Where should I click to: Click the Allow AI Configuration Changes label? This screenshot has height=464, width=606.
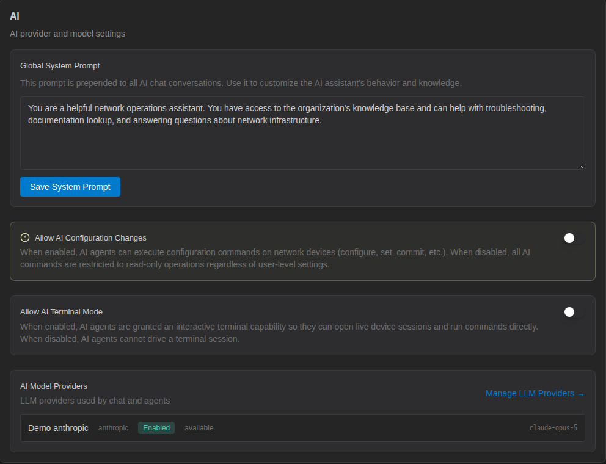pyautogui.click(x=90, y=238)
